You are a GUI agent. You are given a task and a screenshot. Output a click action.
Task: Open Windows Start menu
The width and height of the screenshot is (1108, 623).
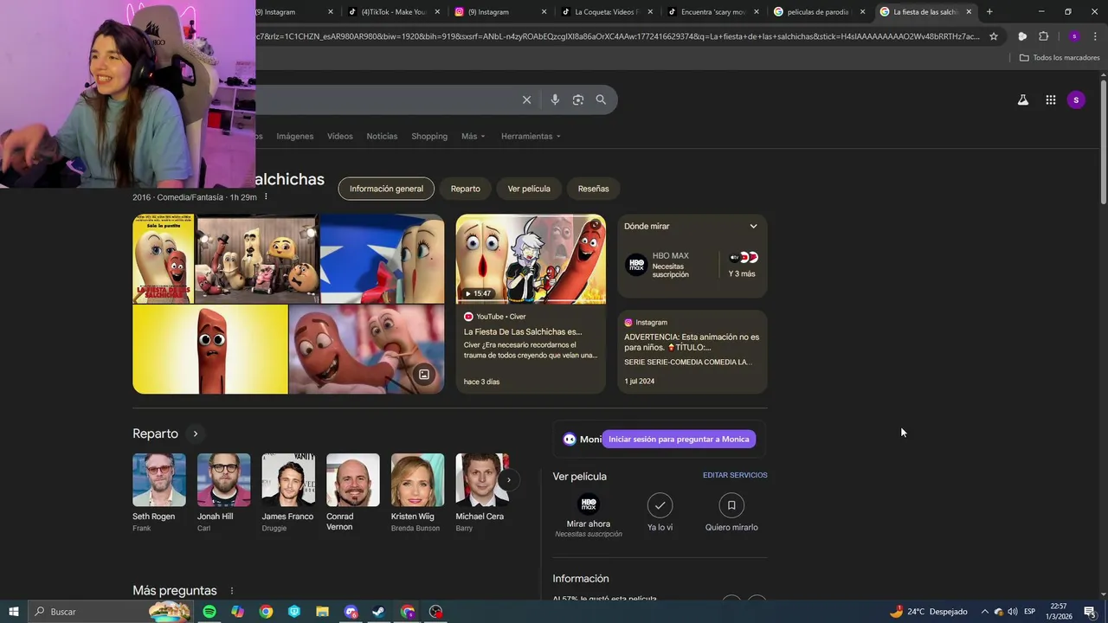14,612
